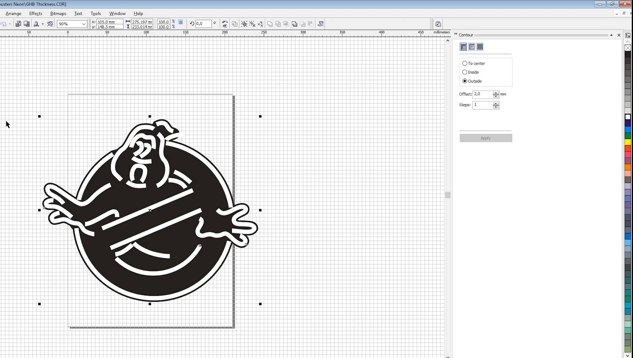Click the object width field 275.197
This screenshot has width=633, height=358.
tap(142, 22)
